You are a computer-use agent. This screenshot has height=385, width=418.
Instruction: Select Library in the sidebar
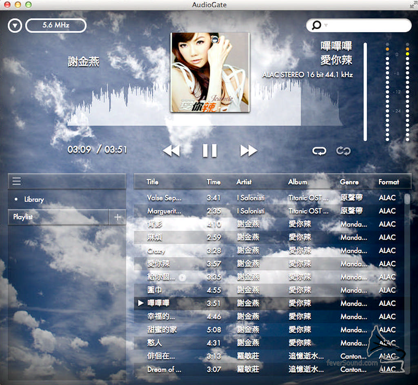pos(34,199)
